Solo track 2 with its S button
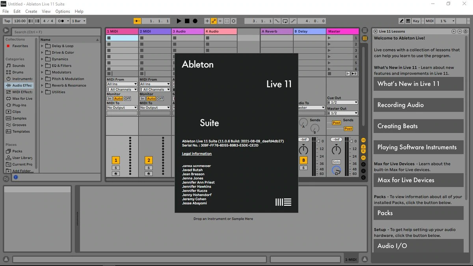The height and width of the screenshot is (266, 473). pos(149,168)
